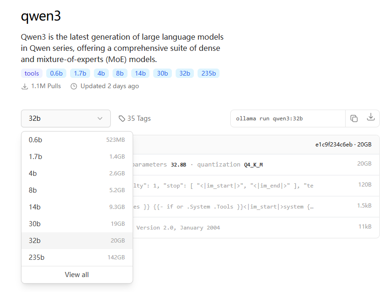Select the 0.6b option at 523MB
The width and height of the screenshot is (390, 292).
(x=77, y=140)
